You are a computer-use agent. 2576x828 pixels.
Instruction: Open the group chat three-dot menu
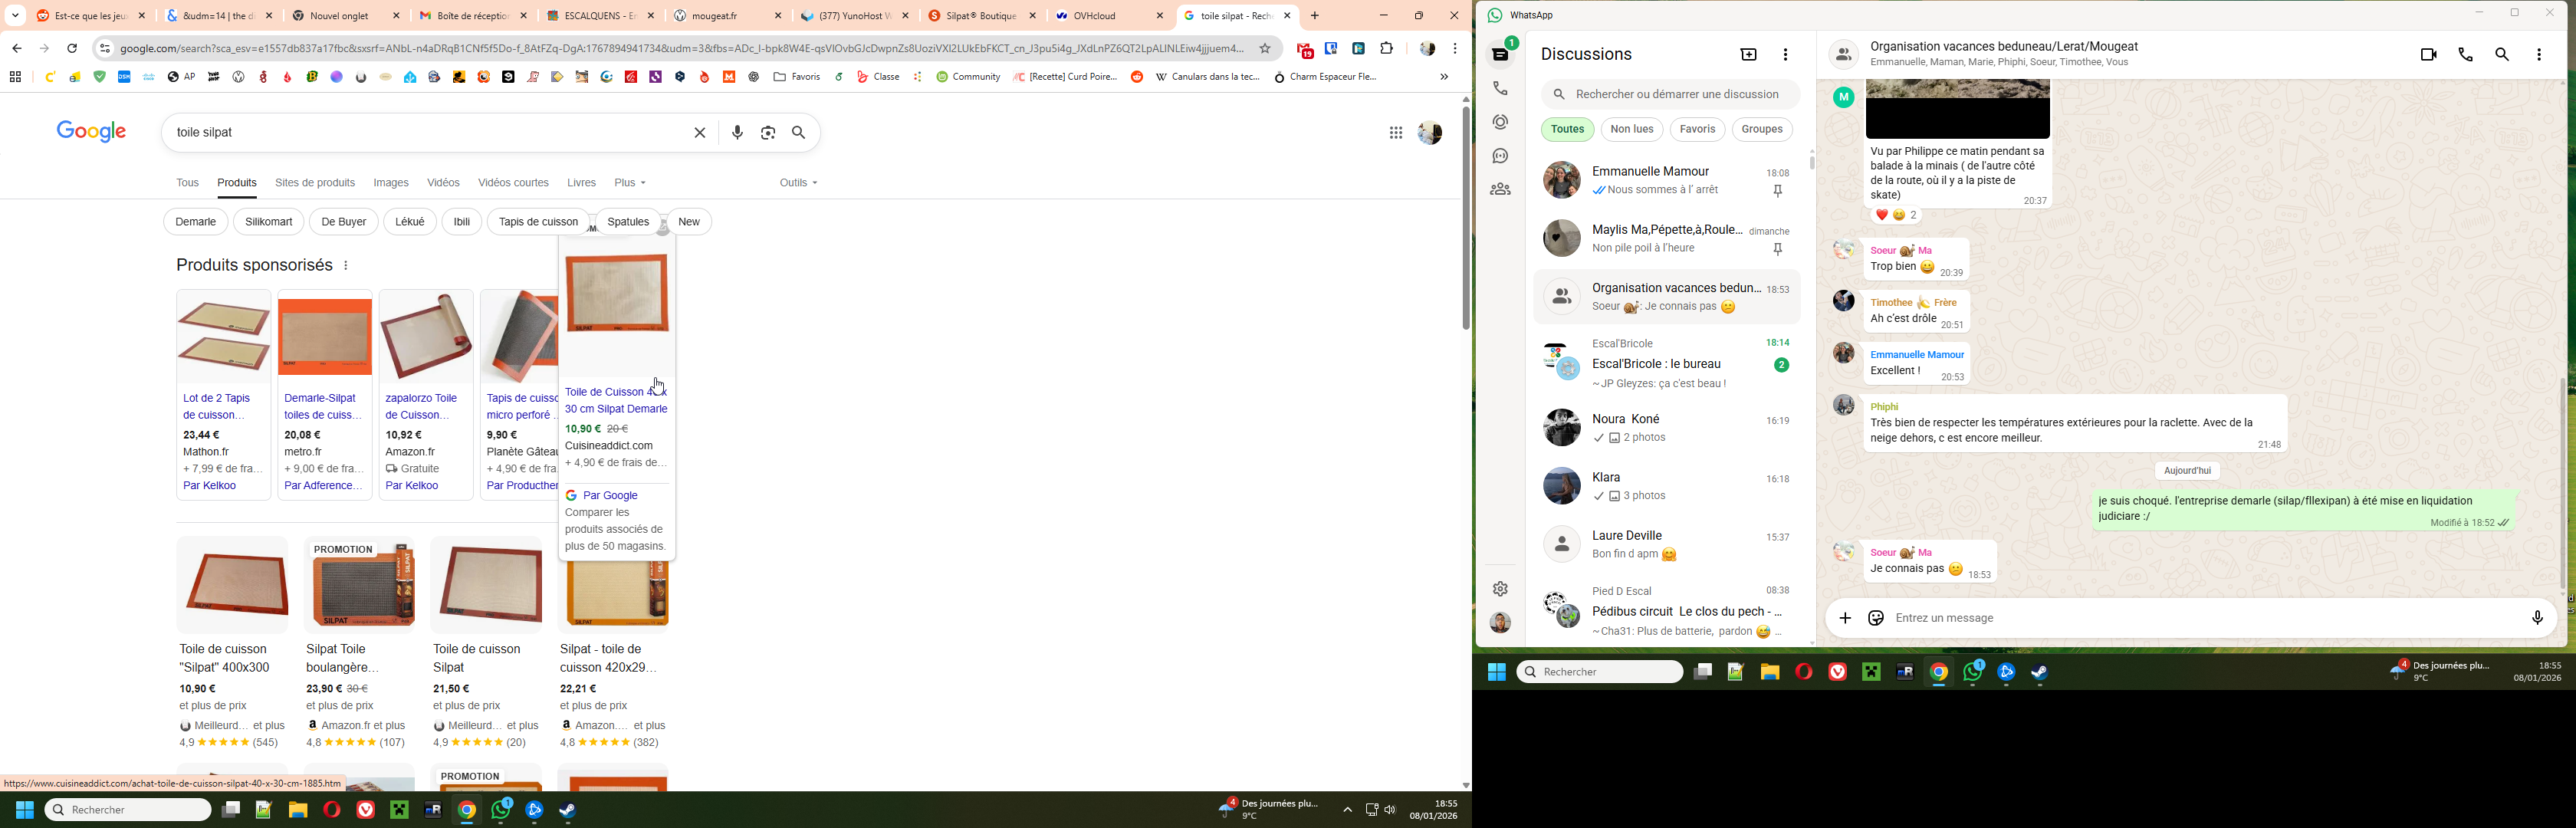click(x=2539, y=56)
